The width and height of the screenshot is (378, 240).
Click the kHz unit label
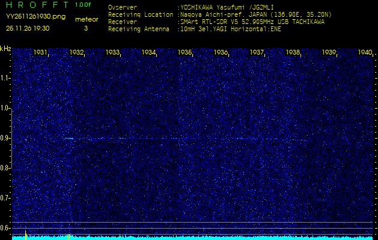click(x=5, y=49)
